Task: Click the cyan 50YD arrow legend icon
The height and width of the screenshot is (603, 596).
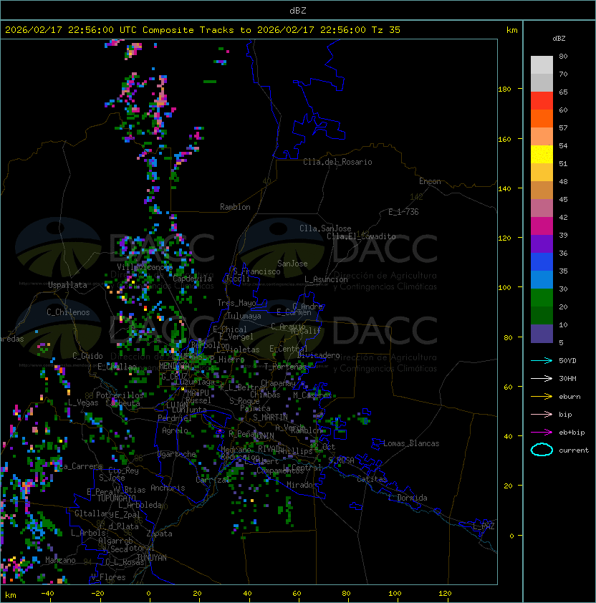Action: tap(542, 361)
